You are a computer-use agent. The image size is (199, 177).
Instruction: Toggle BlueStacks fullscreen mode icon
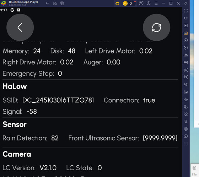pos(185,11)
